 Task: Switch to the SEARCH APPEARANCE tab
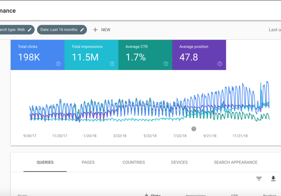point(236,162)
